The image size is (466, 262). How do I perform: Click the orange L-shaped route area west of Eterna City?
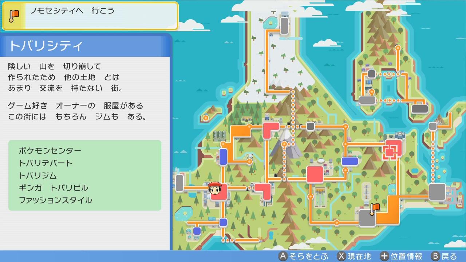(x=241, y=132)
